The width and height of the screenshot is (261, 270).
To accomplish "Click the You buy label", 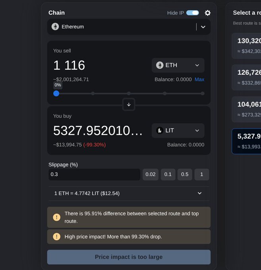I will click(62, 116).
